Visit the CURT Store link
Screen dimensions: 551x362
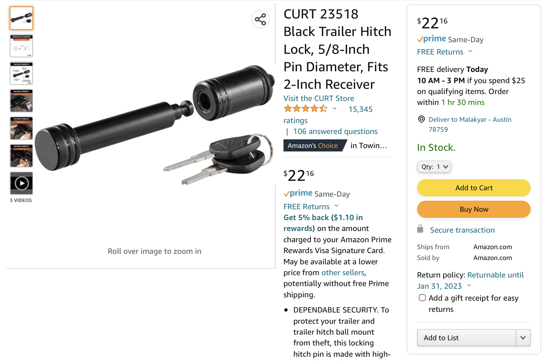click(319, 98)
